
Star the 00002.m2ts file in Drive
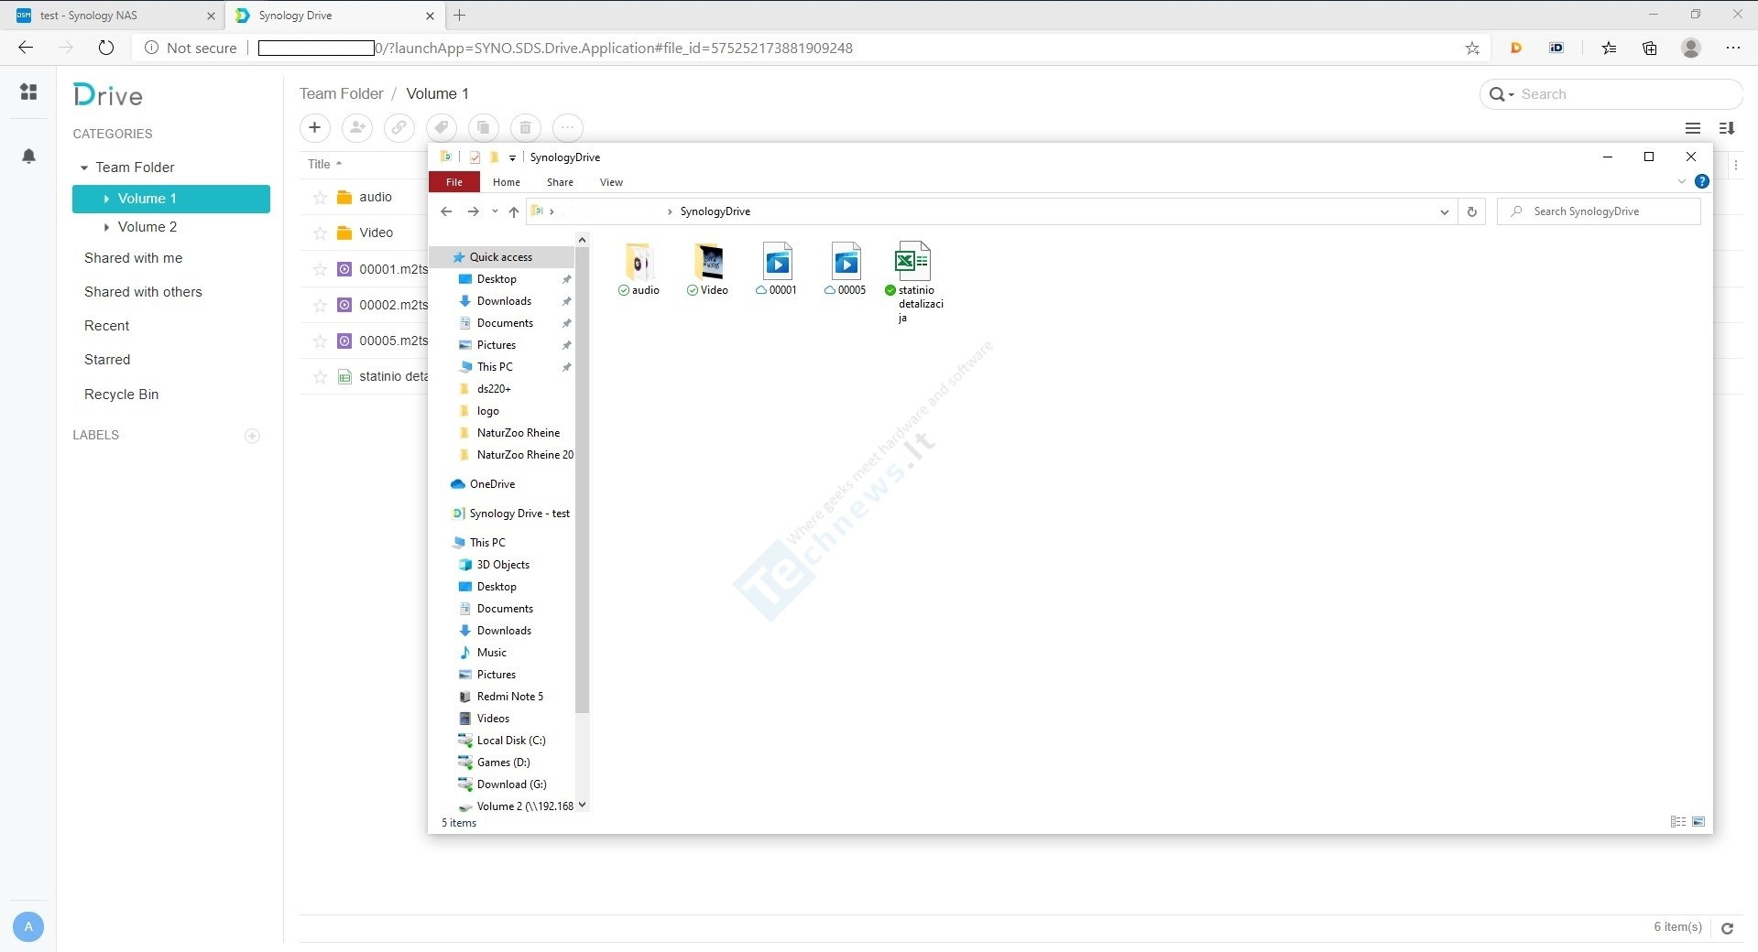tap(320, 305)
